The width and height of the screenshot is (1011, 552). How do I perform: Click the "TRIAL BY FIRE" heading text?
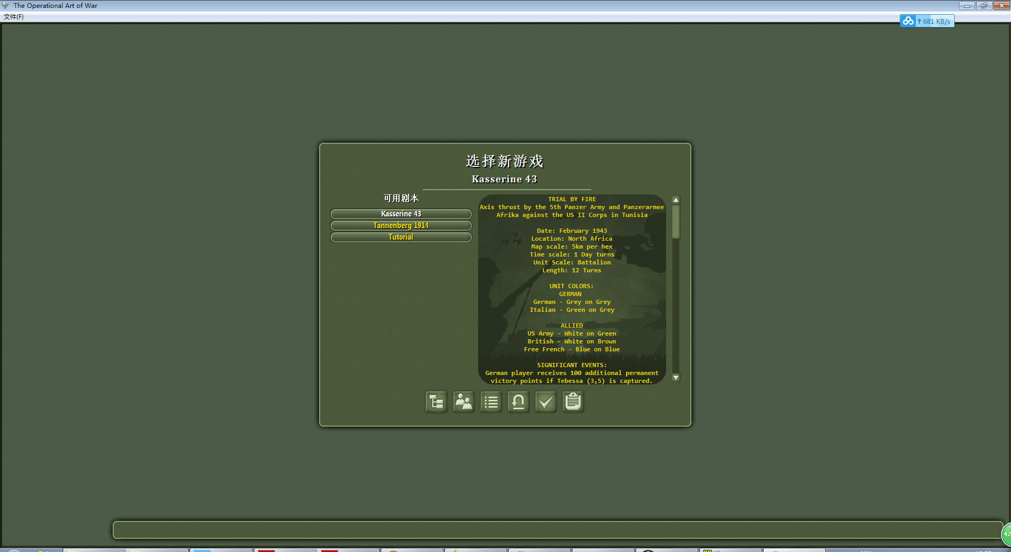click(x=572, y=199)
